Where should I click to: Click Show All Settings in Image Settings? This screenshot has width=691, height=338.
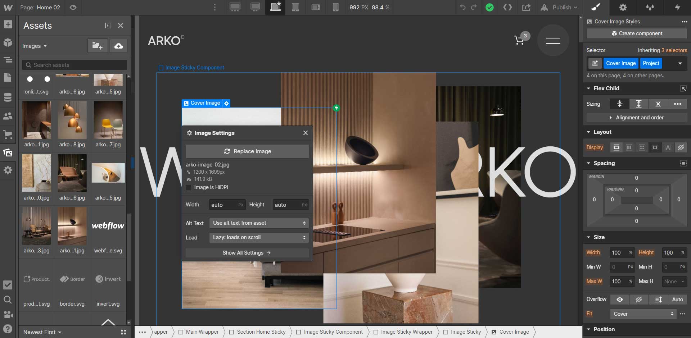tap(247, 253)
